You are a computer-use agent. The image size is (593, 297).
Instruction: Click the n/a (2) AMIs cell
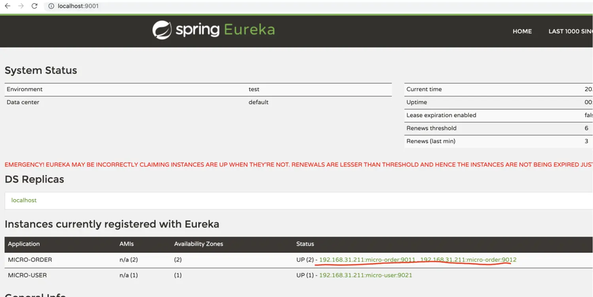pos(128,260)
